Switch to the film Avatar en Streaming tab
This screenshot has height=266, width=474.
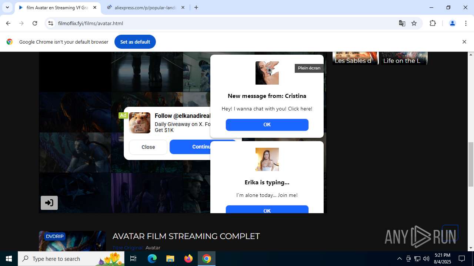(x=57, y=7)
